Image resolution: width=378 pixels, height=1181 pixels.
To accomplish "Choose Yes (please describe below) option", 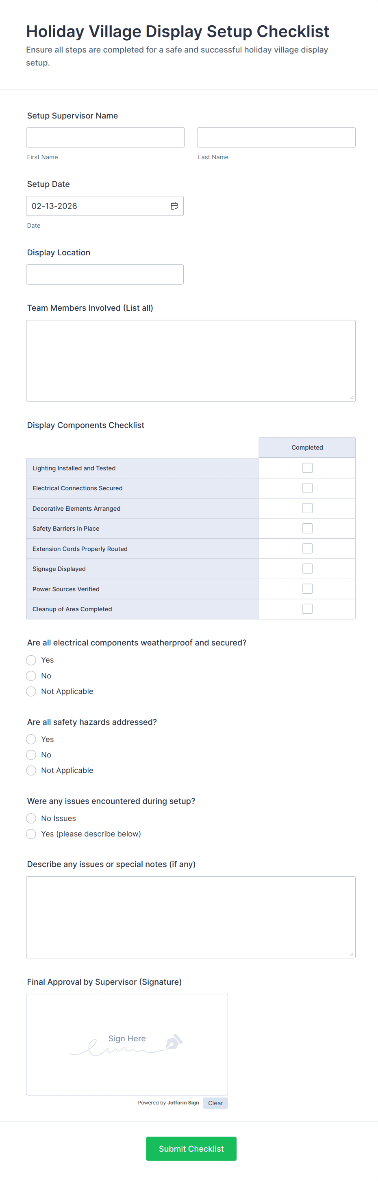I will [31, 834].
